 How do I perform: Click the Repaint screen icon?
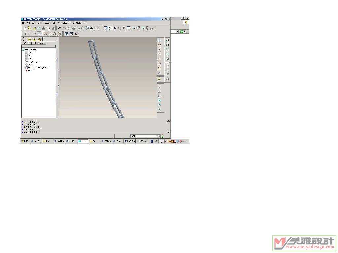tap(106, 28)
